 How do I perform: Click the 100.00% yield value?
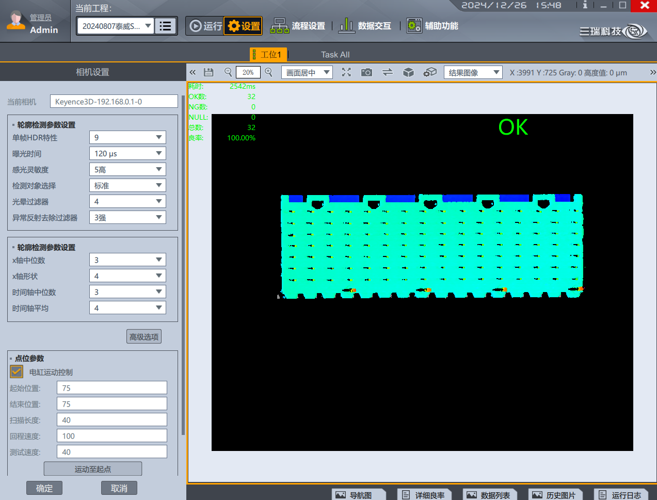(241, 138)
